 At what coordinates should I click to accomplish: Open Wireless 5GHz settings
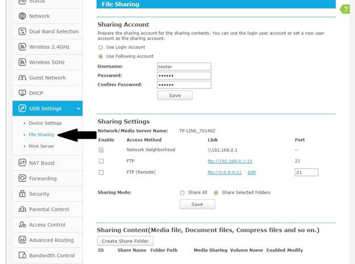(x=48, y=62)
